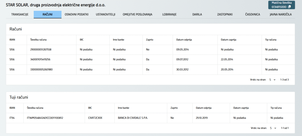Screen dimensions: 302x136
Task: Open the Omejitve poslovanja tab
Action: click(x=137, y=14)
